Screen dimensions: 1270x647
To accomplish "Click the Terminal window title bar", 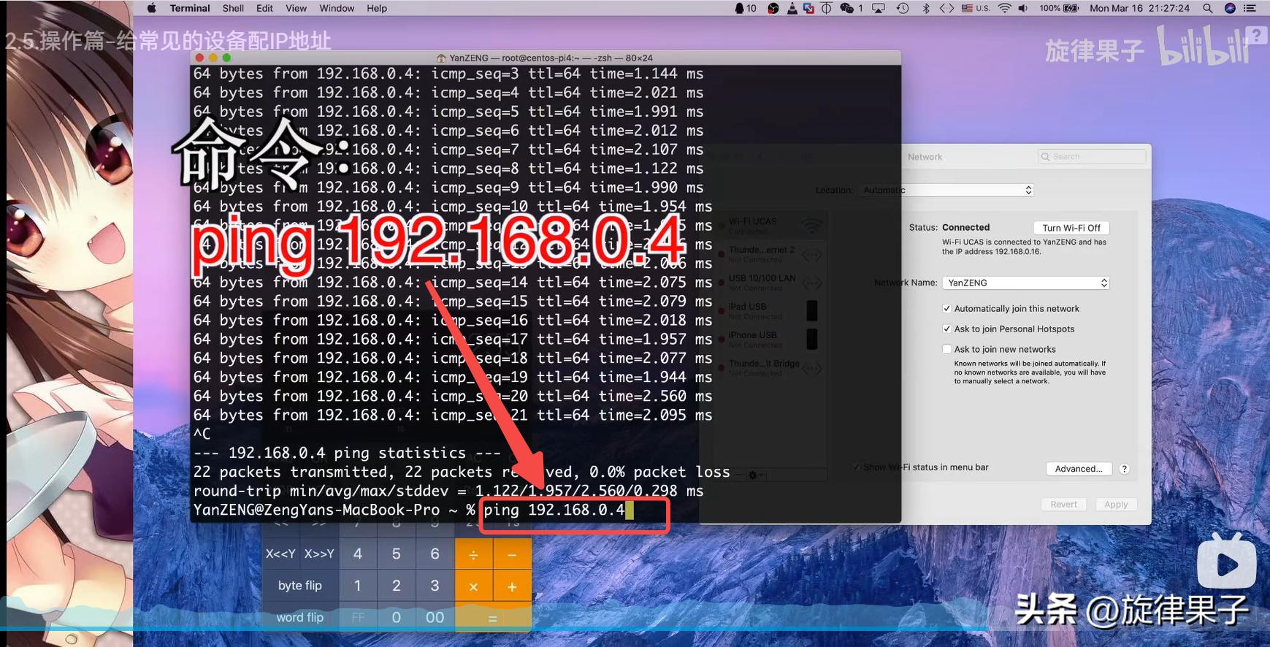I will (546, 58).
